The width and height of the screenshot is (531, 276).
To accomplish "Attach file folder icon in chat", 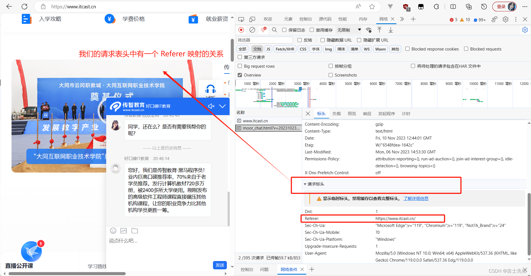I will coord(135,231).
